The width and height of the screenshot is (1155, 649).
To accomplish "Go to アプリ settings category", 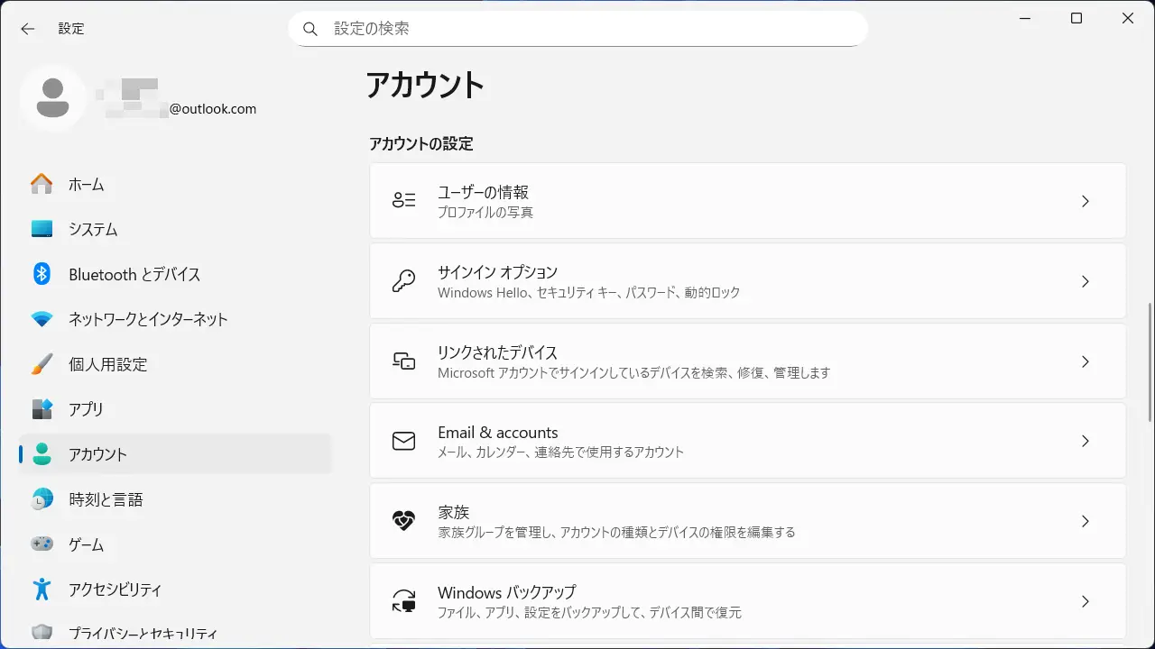I will click(86, 409).
